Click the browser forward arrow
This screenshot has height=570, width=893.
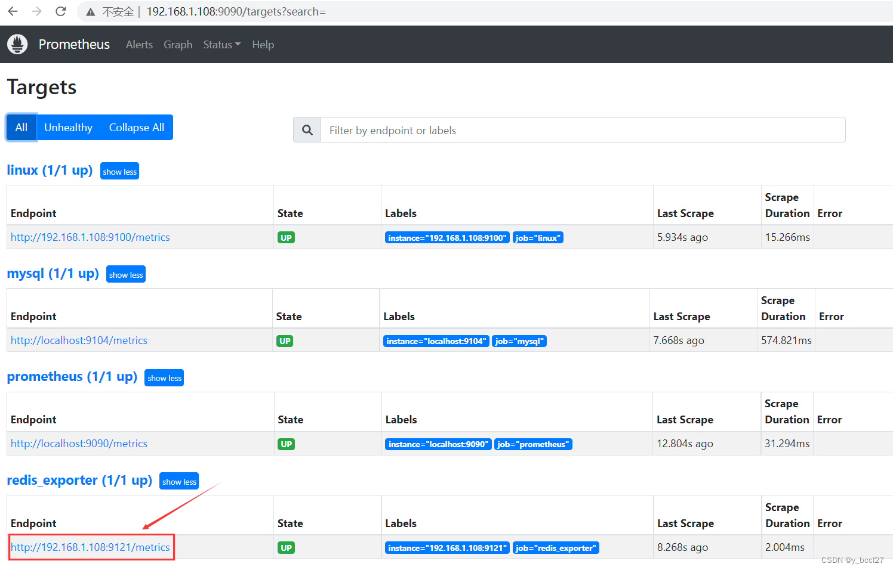[37, 11]
